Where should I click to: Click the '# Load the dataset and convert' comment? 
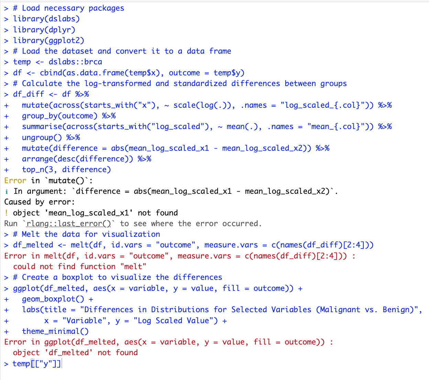[122, 51]
